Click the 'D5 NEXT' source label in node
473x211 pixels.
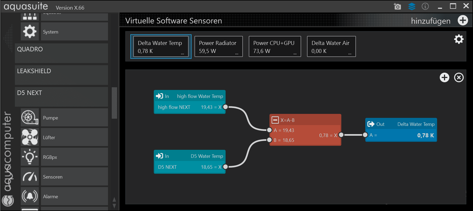click(167, 167)
